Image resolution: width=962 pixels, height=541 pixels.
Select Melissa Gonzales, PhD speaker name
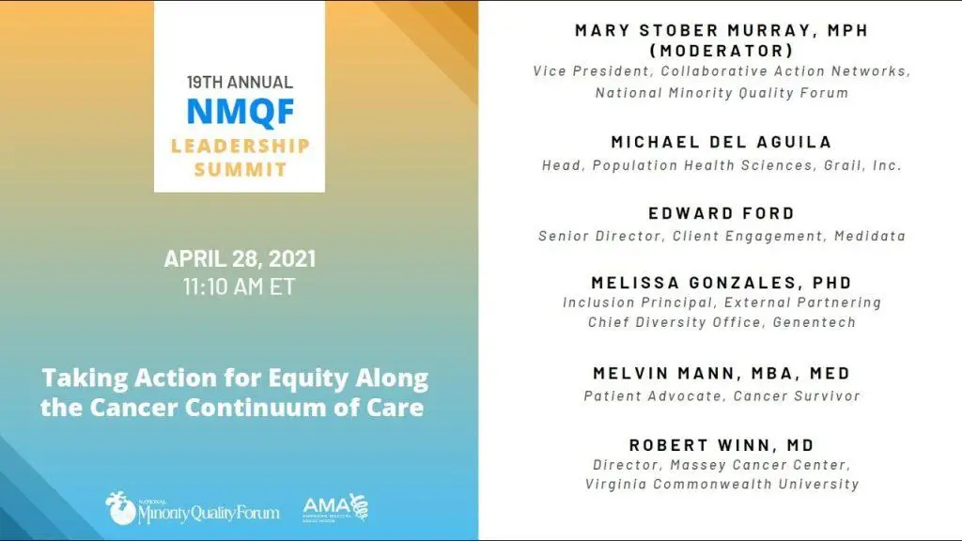click(x=721, y=282)
